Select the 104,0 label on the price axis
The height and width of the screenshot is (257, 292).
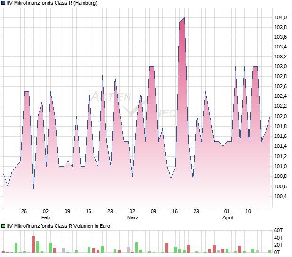(x=280, y=17)
